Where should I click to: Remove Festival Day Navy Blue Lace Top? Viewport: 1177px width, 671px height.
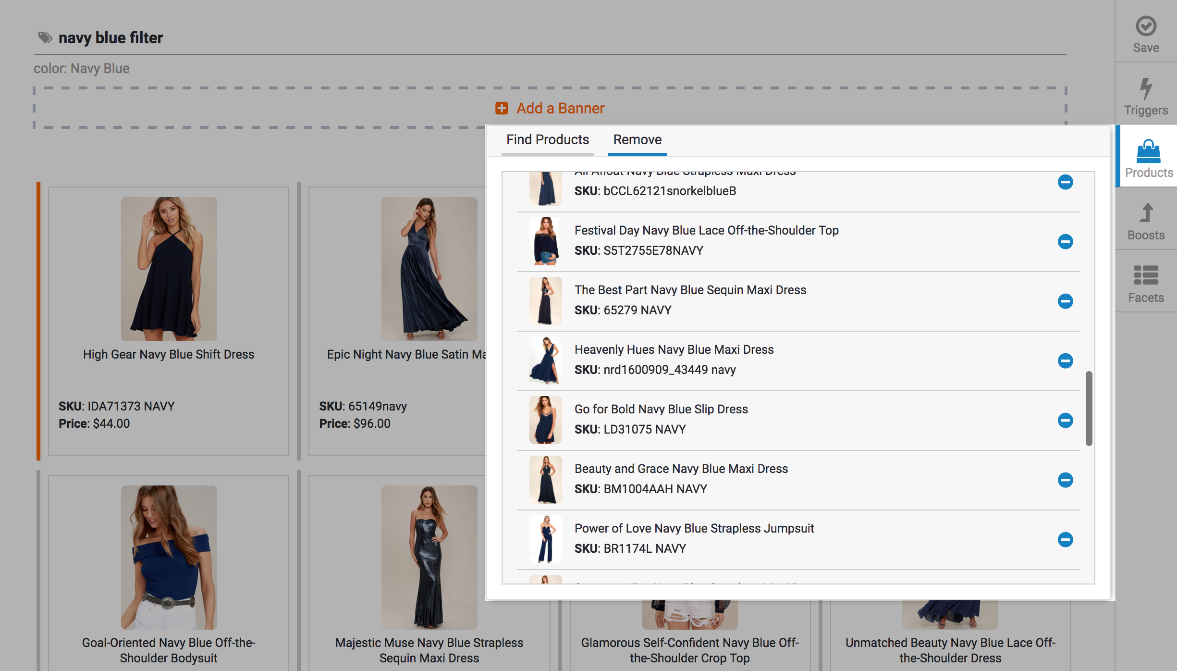tap(1065, 241)
